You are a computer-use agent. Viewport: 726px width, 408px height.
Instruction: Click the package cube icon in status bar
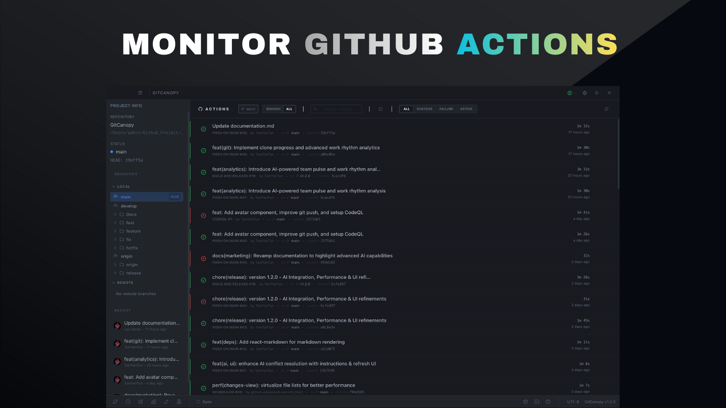(x=525, y=402)
